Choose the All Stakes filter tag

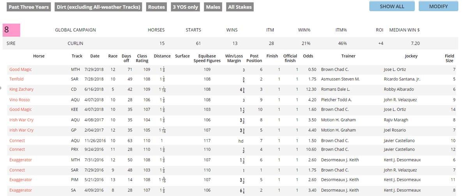click(x=240, y=7)
